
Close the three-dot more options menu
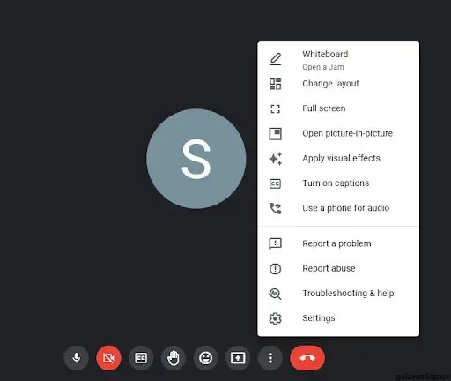tap(270, 358)
